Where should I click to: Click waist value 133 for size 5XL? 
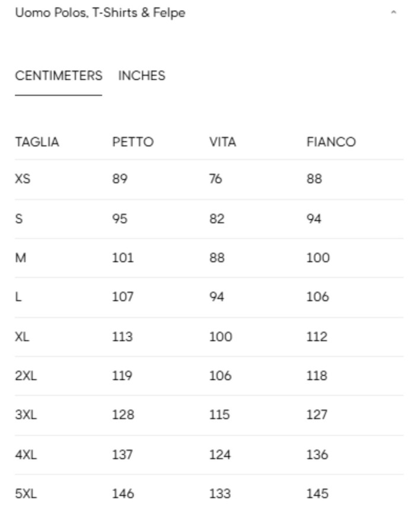[x=219, y=494]
